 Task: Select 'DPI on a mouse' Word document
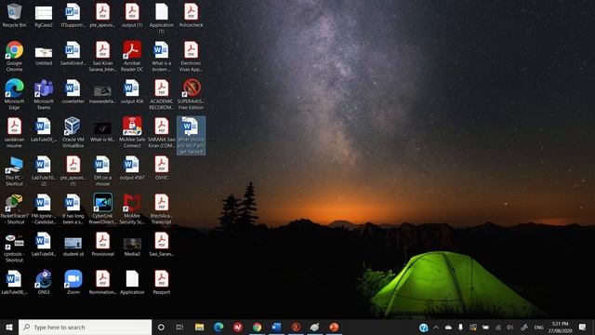(102, 171)
